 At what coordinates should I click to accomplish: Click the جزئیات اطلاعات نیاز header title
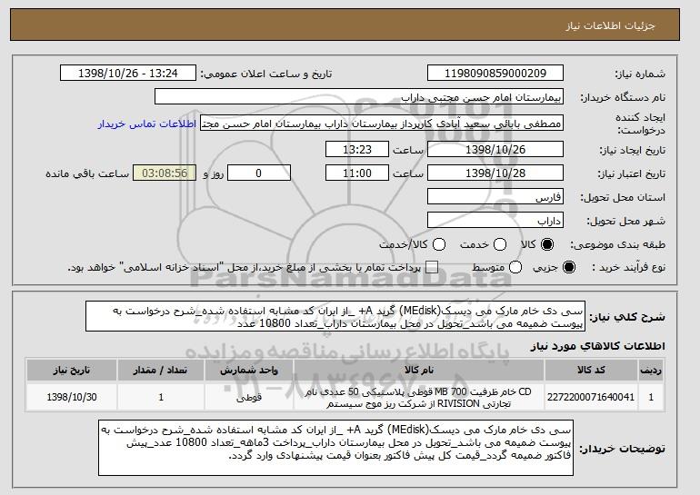coord(610,25)
